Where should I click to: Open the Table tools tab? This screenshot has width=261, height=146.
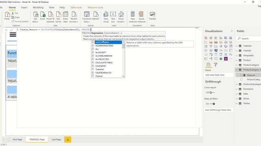click(76, 7)
